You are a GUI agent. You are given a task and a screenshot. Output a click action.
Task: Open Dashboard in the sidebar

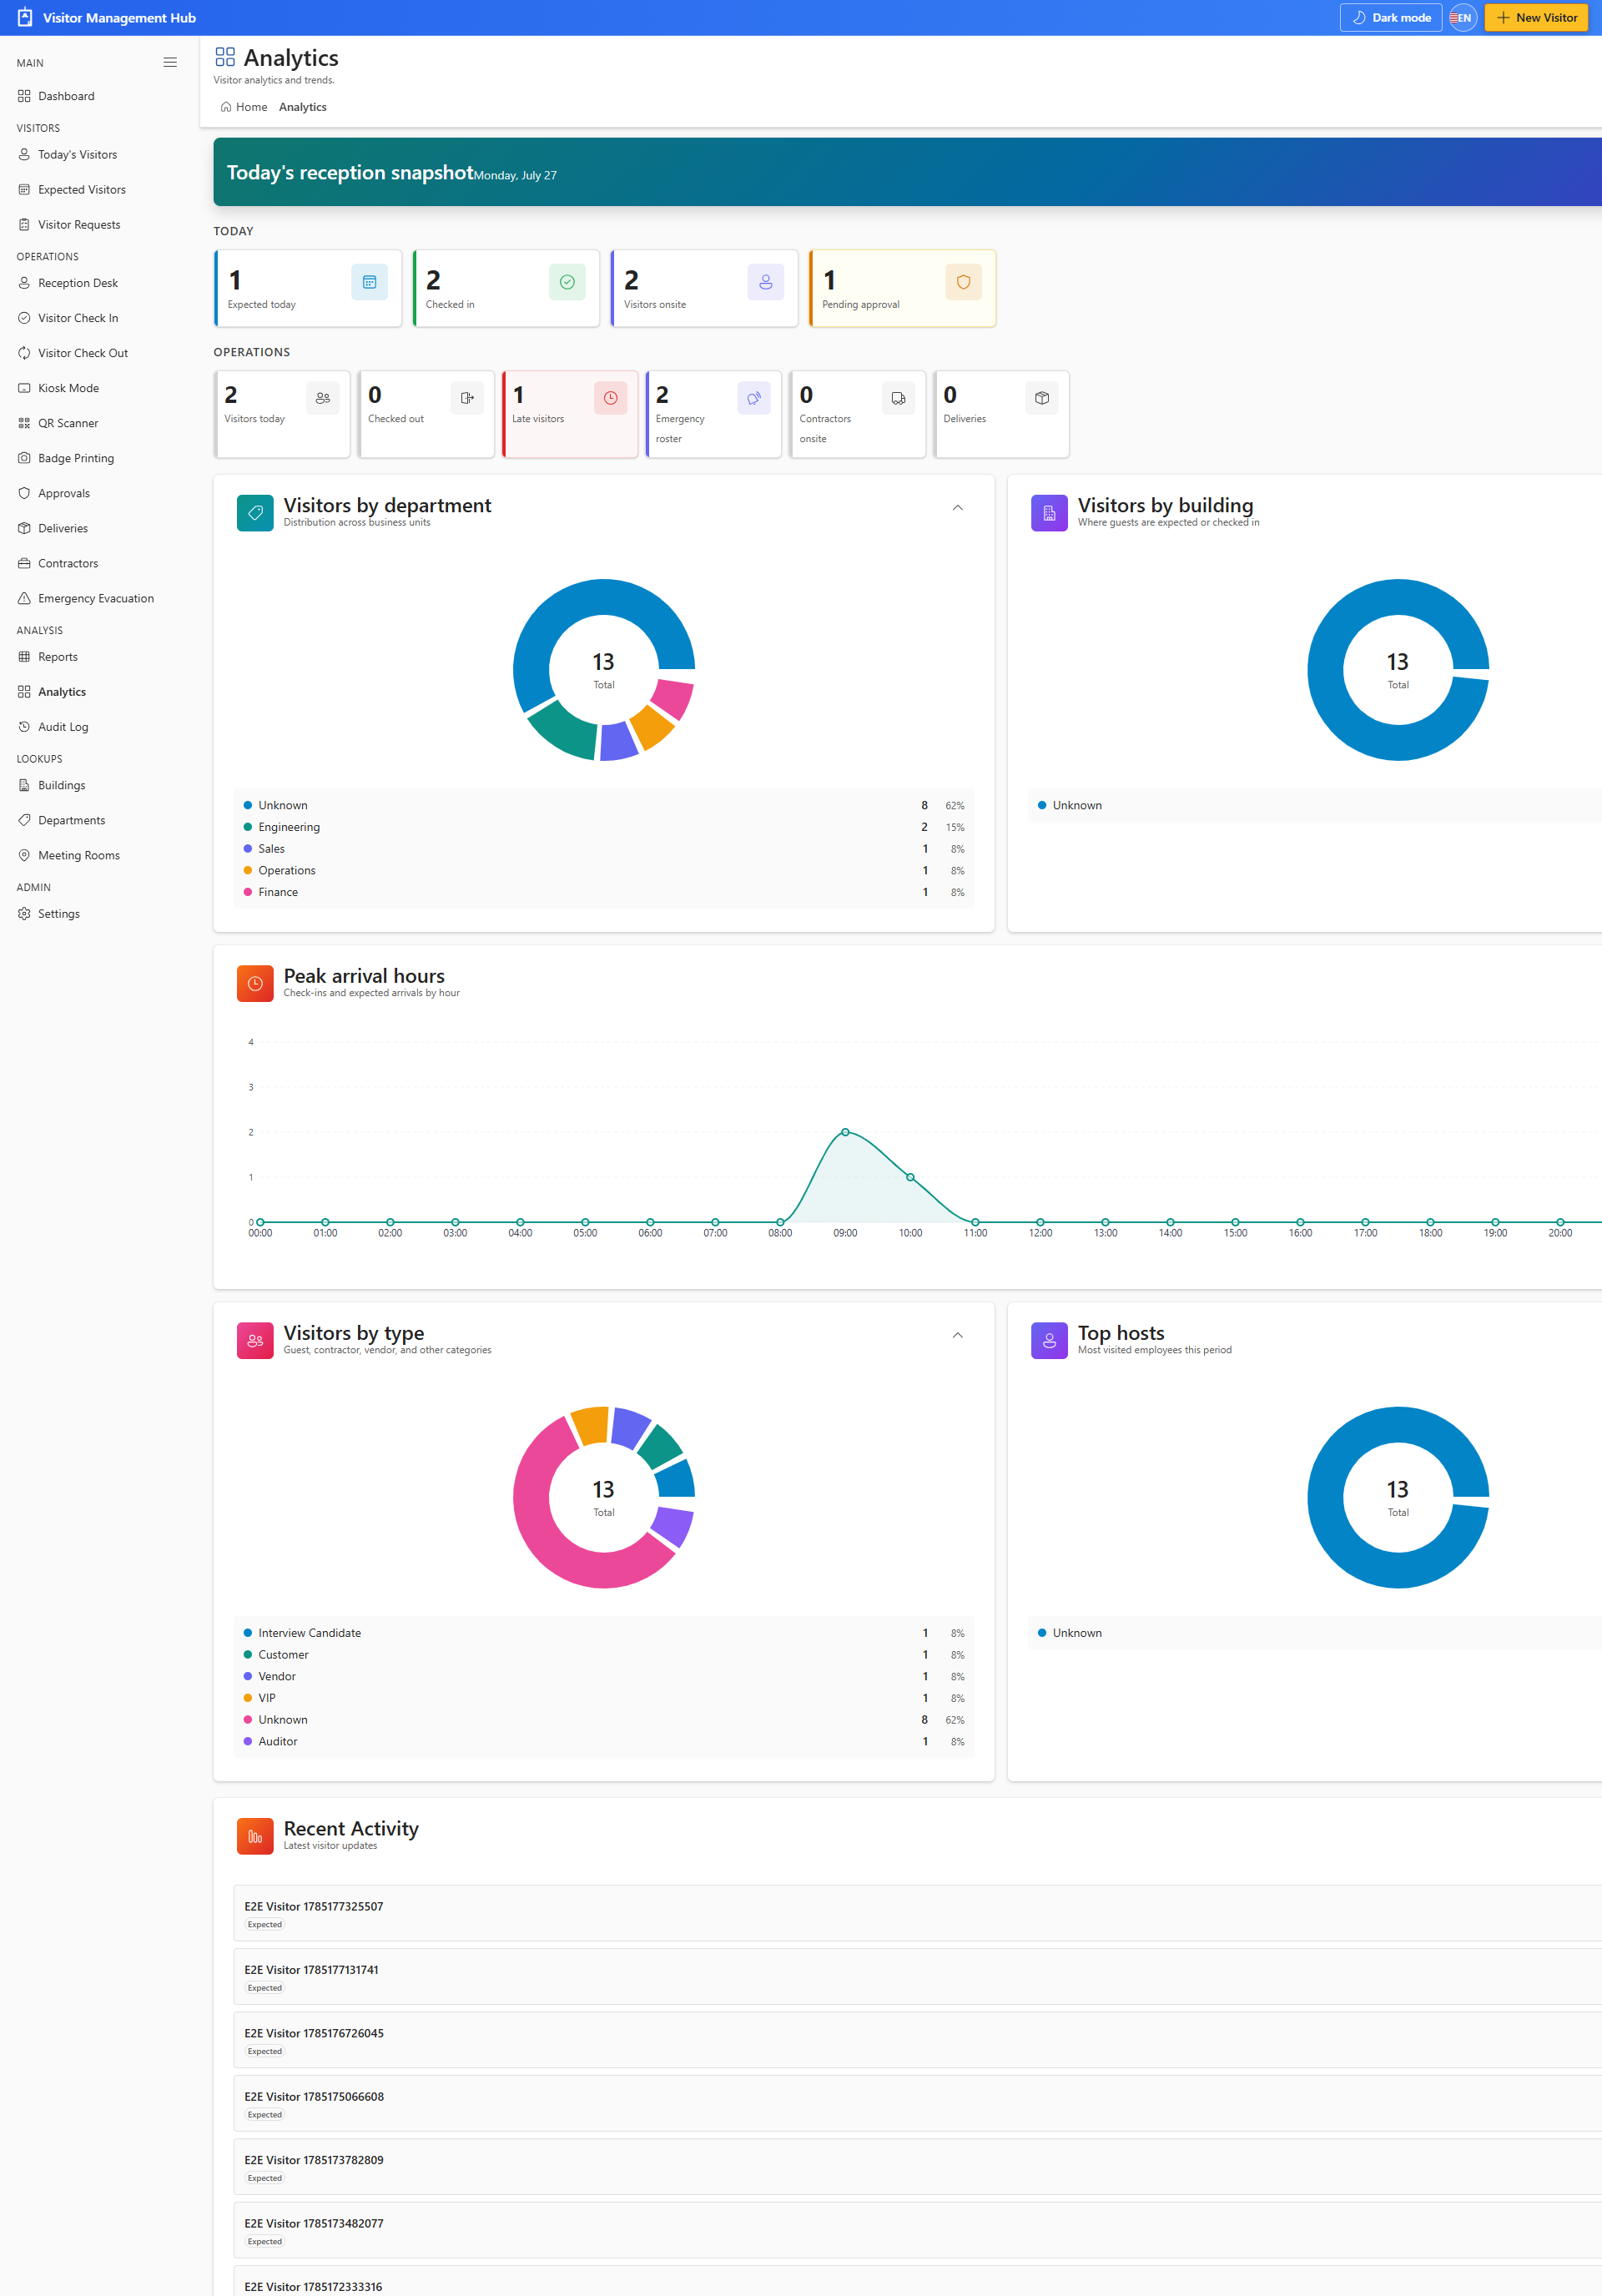(66, 96)
